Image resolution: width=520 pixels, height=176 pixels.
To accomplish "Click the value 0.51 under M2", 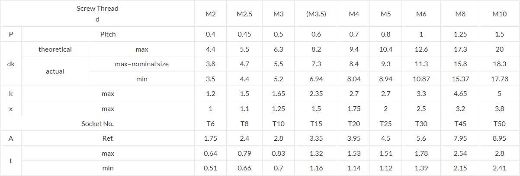I will point(210,168).
